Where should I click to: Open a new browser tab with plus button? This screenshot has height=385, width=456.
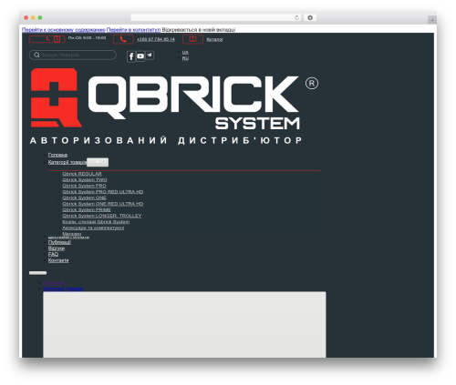432,20
